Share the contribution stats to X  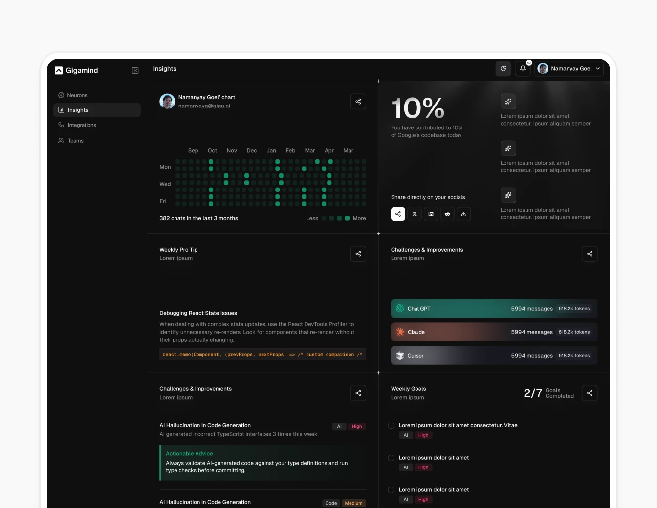point(414,214)
